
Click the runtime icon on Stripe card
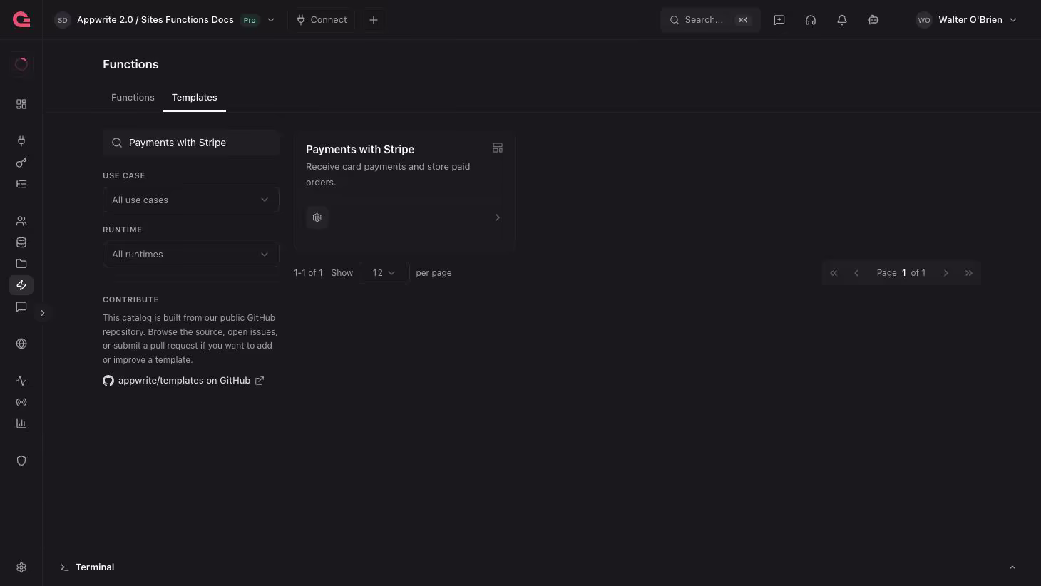[317, 217]
